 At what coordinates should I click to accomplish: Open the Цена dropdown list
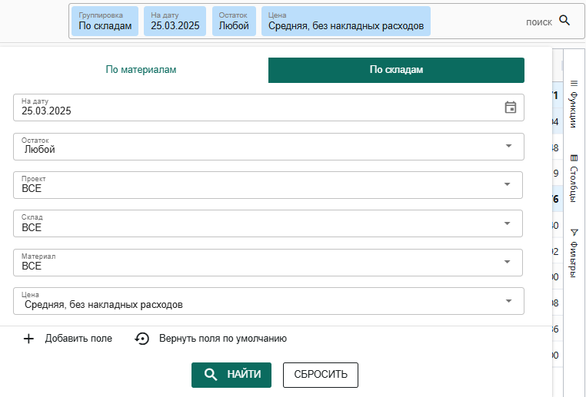(x=508, y=300)
